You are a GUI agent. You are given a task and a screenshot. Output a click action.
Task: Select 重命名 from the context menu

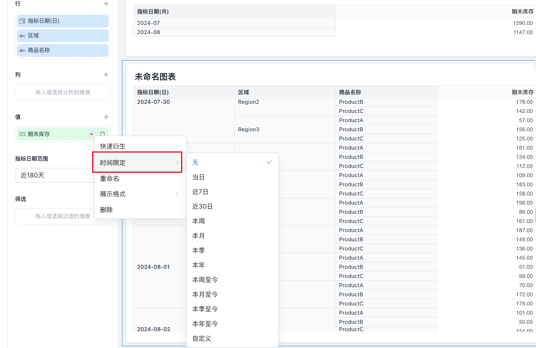tap(110, 179)
